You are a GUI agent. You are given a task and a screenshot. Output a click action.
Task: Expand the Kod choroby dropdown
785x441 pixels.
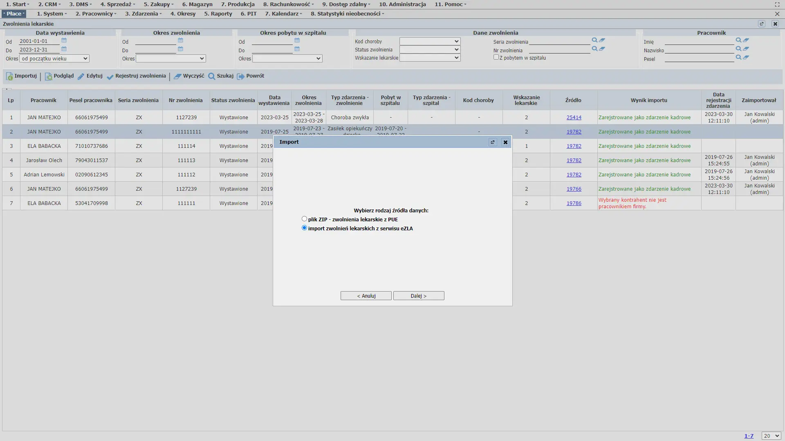pyautogui.click(x=430, y=41)
